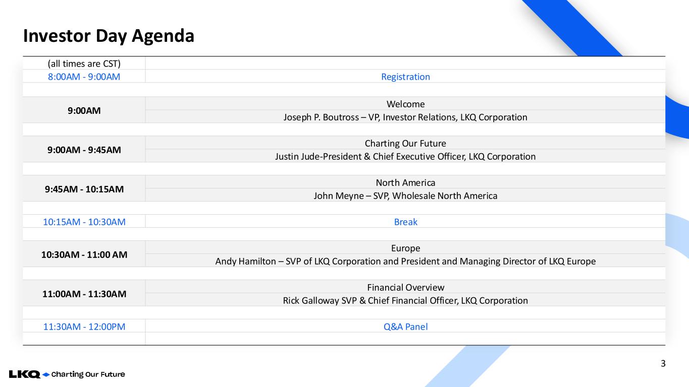Select the "10:15AM - 10:30AM" time cell
Screen dimensions: 689x387
coord(84,222)
